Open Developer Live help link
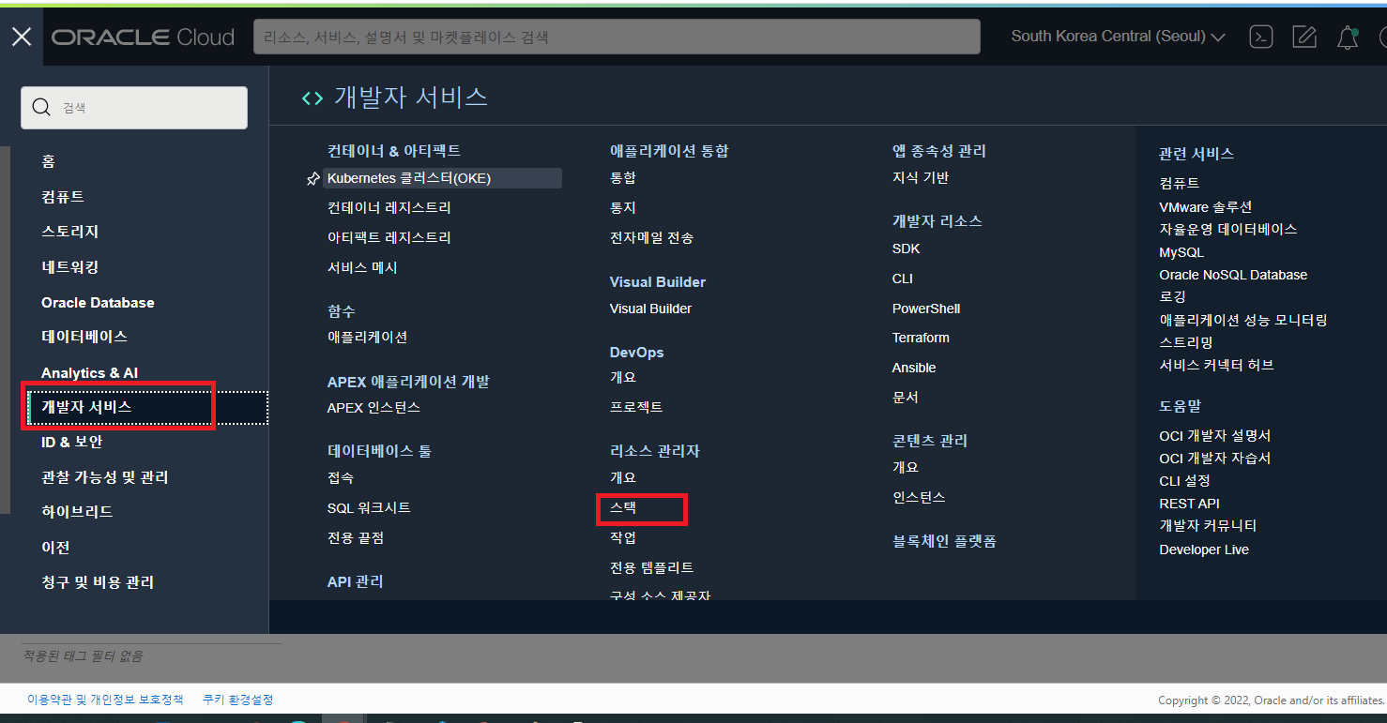Viewport: 1387px width, 723px height. tap(1204, 550)
